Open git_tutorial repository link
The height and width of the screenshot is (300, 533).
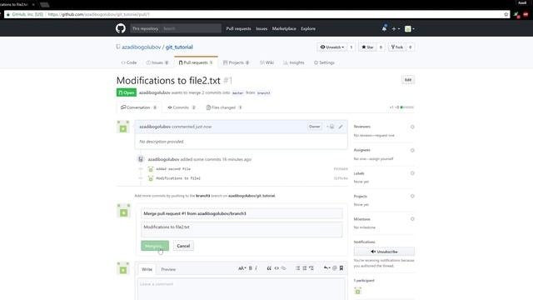(179, 47)
